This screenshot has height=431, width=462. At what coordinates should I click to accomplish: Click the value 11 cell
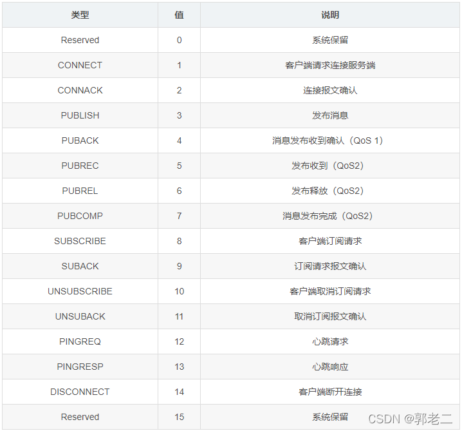179,316
